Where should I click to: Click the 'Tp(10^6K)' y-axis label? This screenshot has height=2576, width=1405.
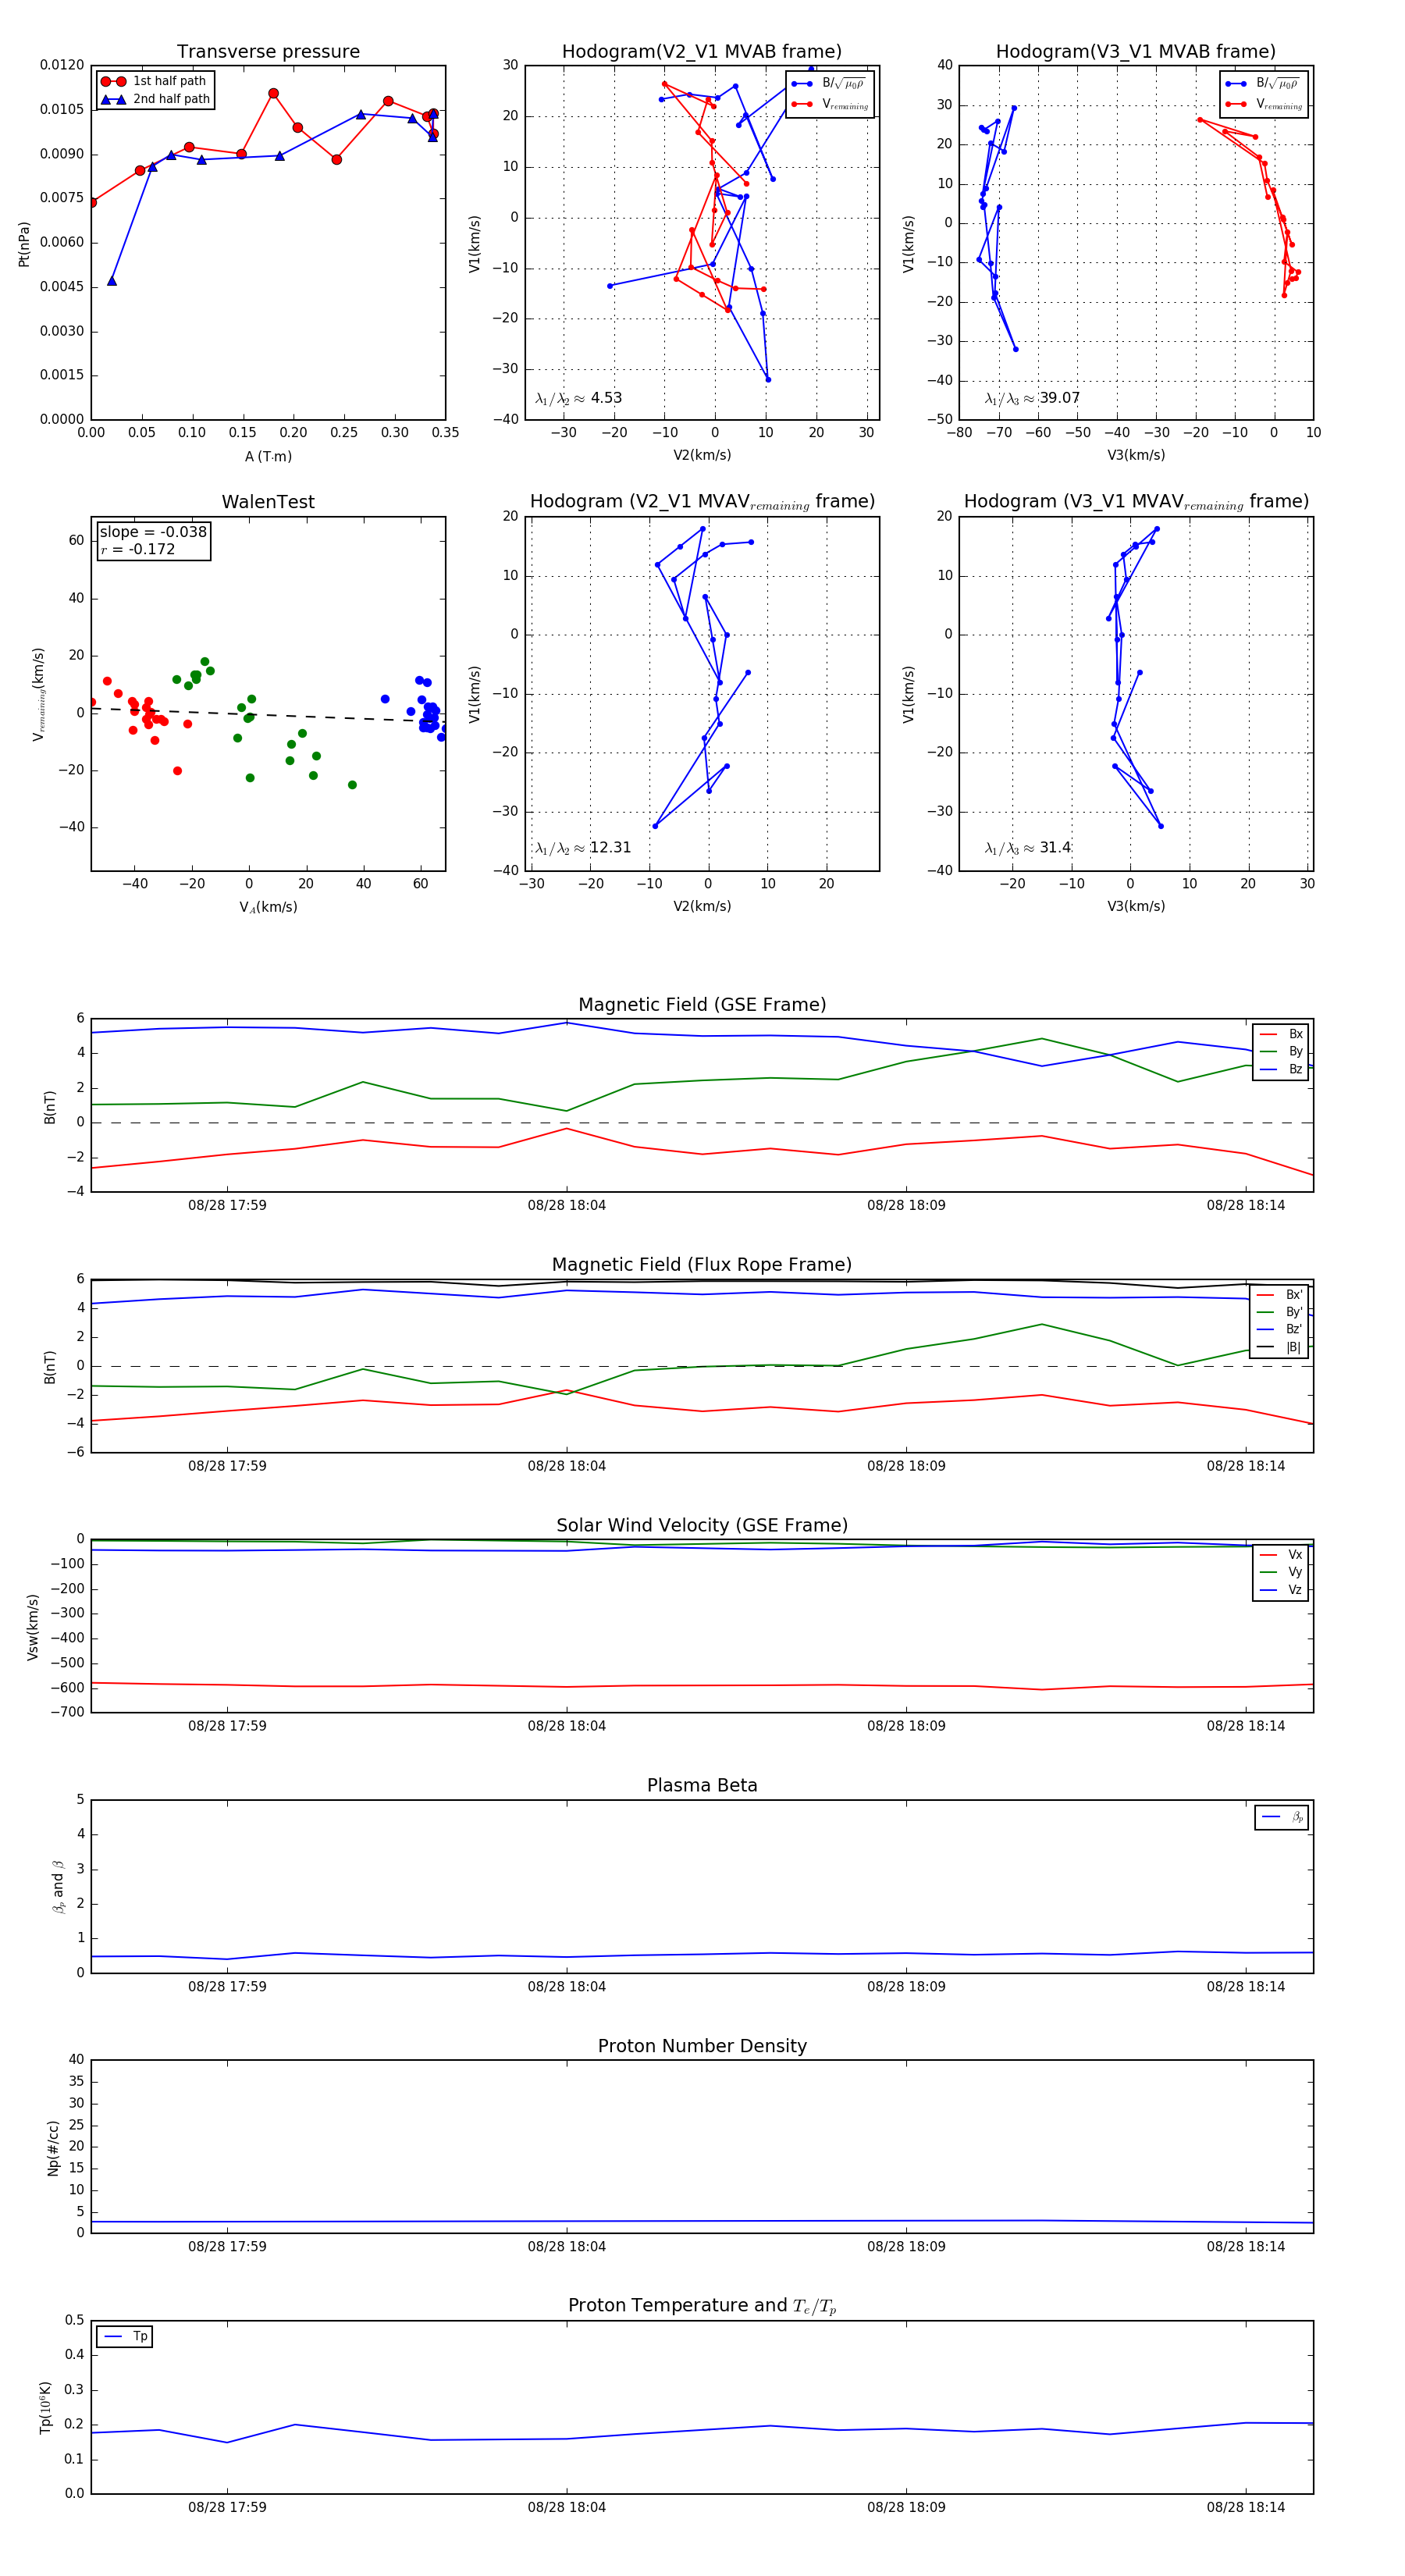tap(45, 2407)
